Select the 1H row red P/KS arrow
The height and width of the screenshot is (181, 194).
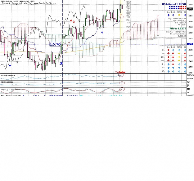(173, 64)
